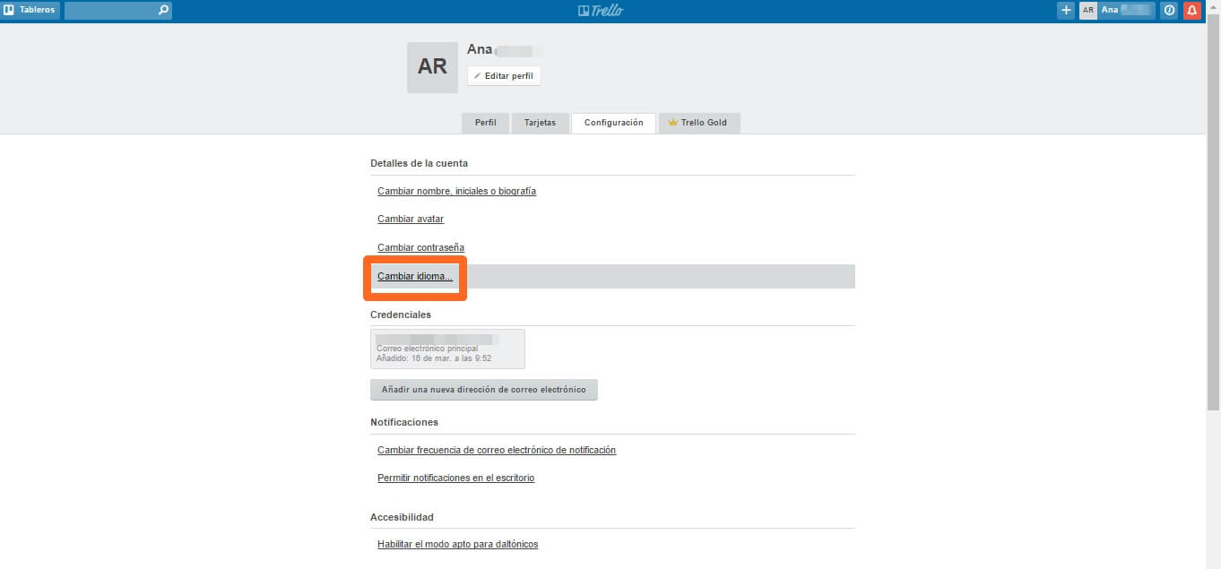
Task: Click the Trello logo in the header
Action: pos(601,10)
